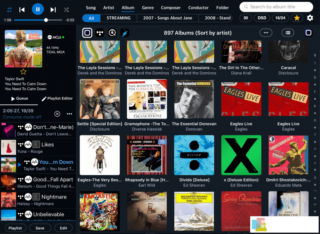Select the TIDAL source icon
The image size is (320, 234).
click(x=100, y=33)
